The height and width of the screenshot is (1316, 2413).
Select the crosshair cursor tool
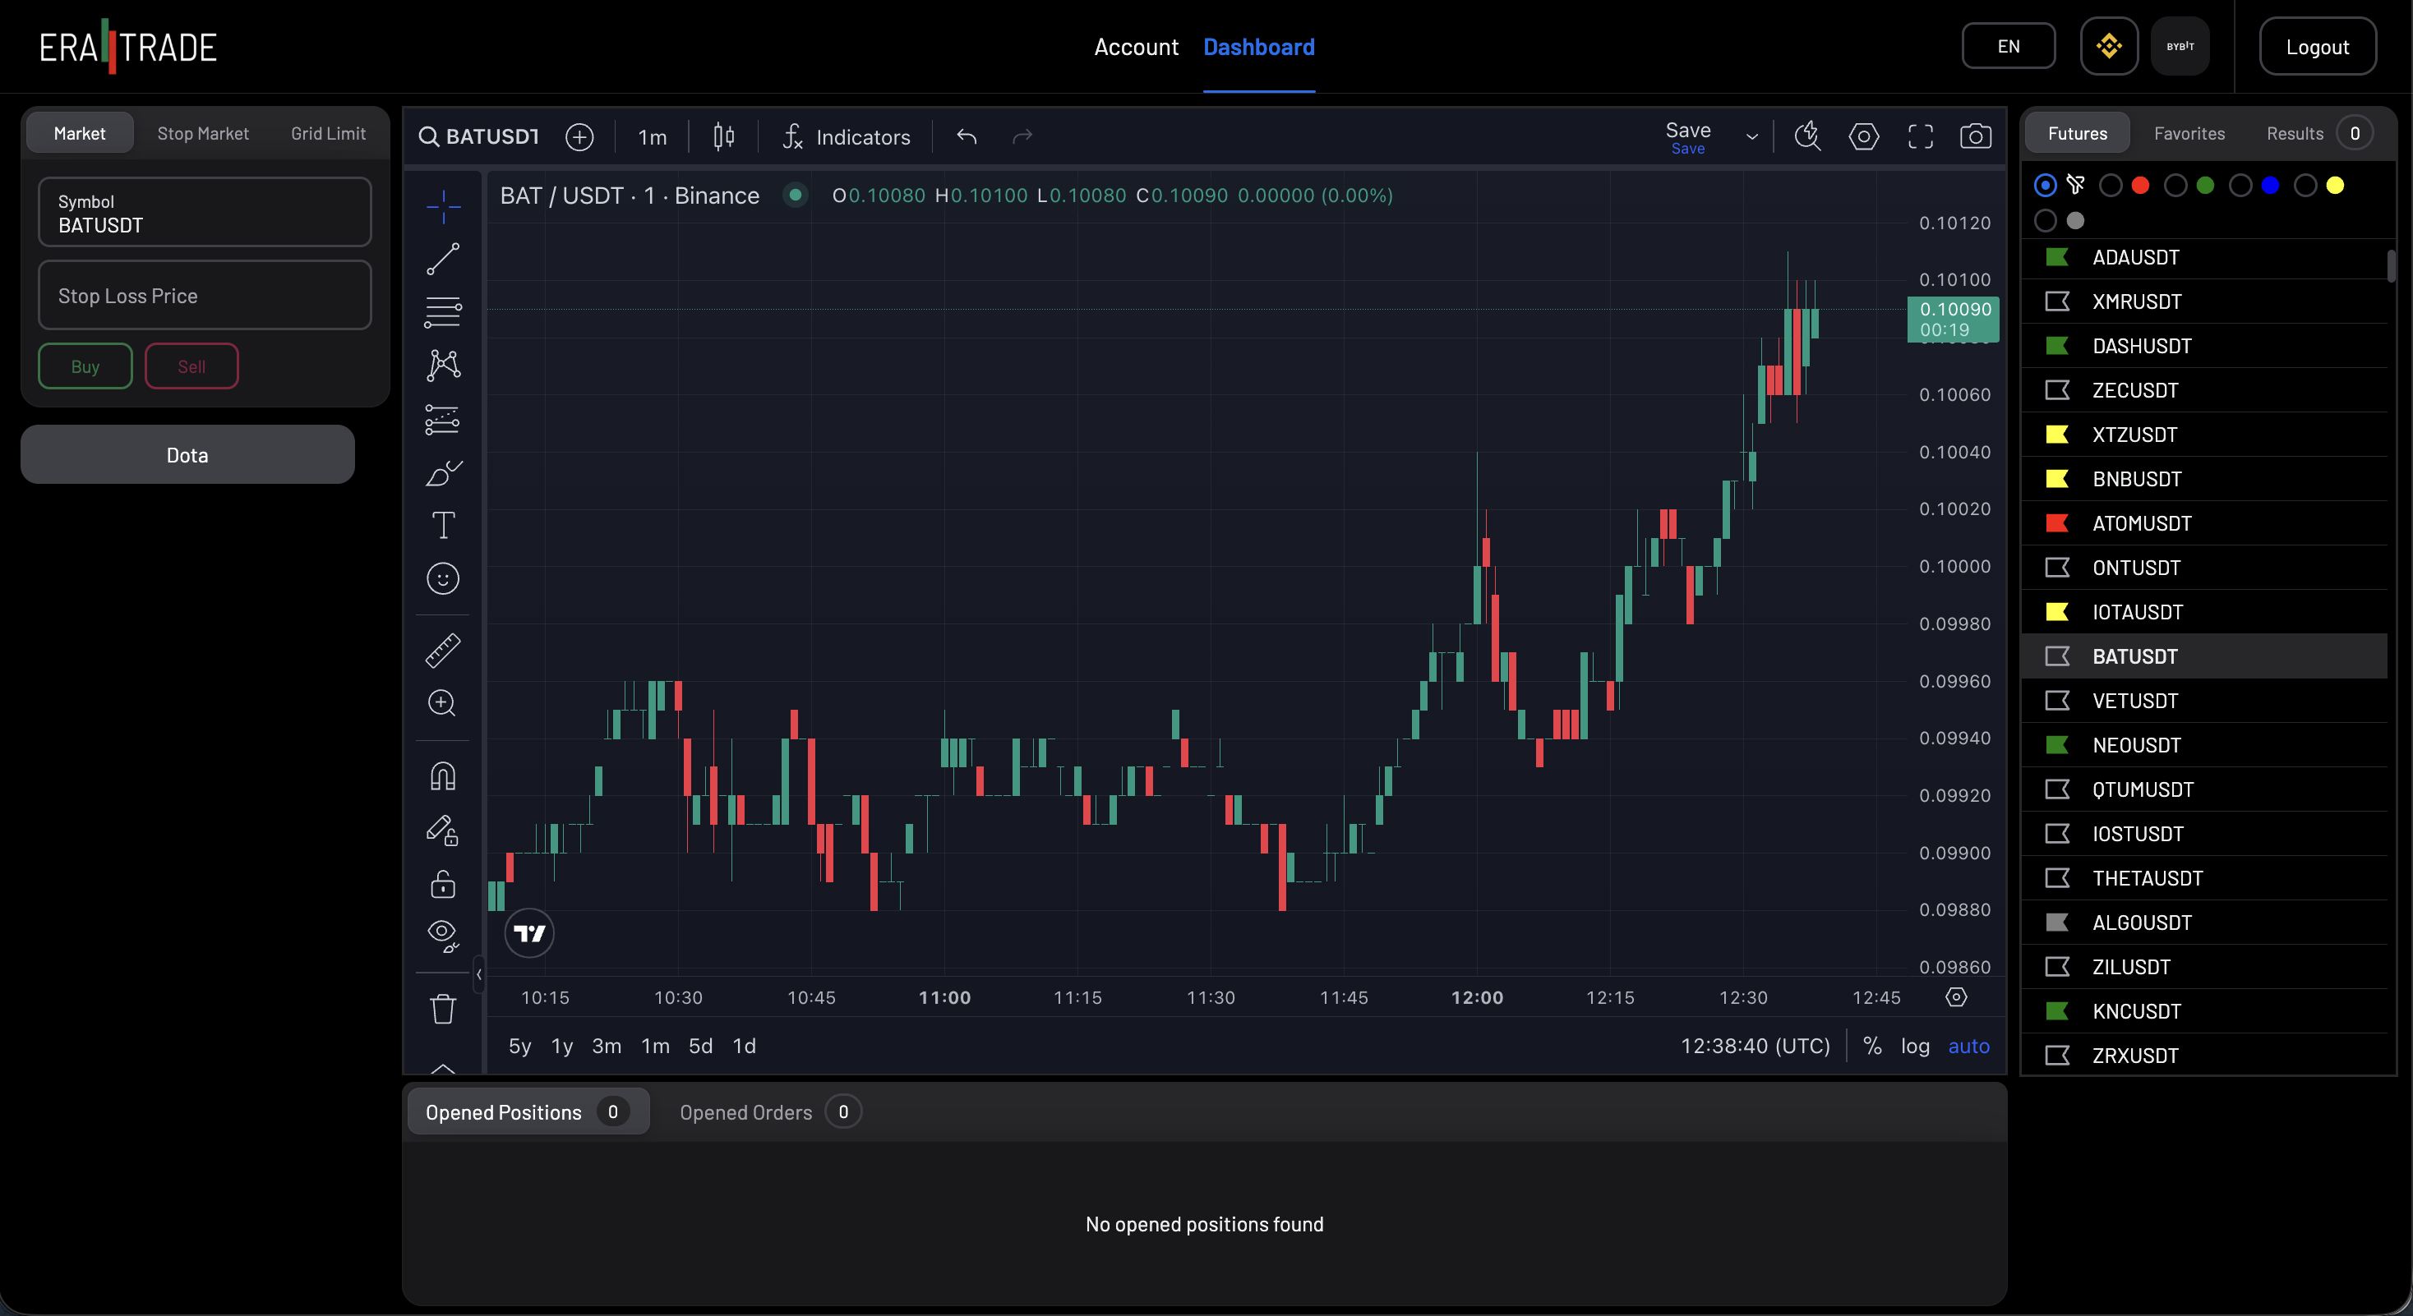[443, 206]
